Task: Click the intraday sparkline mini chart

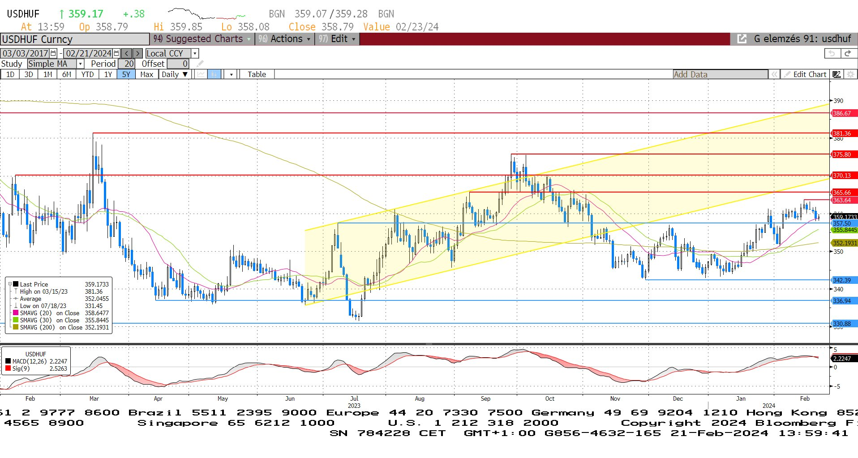Action: [206, 13]
